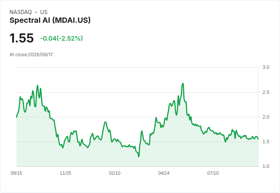Viewport: 280px width, 193px height.
Task: Click the NASDAQ exchange label
Action: 21,12
